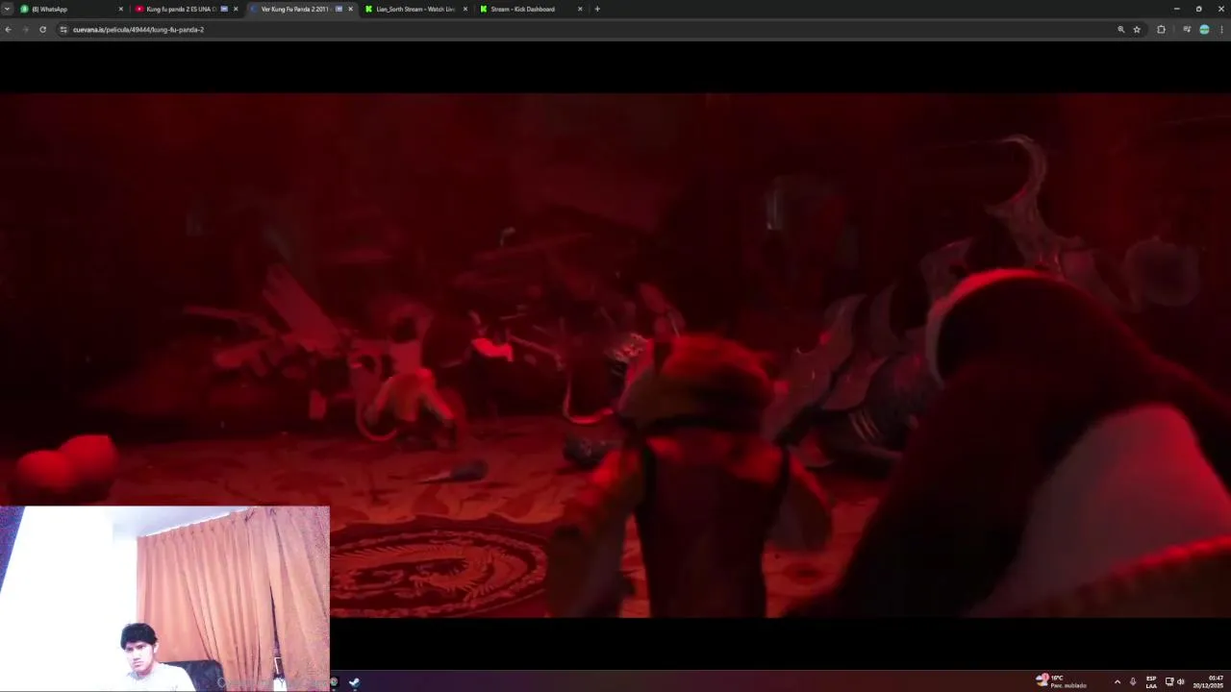The width and height of the screenshot is (1231, 692).
Task: Open the weather widget showing 16°C
Action: click(1062, 681)
